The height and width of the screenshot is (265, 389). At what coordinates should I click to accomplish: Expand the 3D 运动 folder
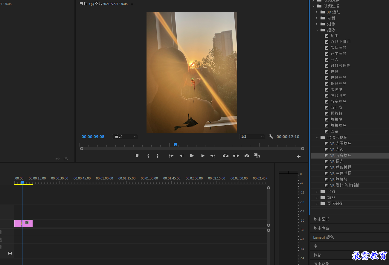[317, 12]
